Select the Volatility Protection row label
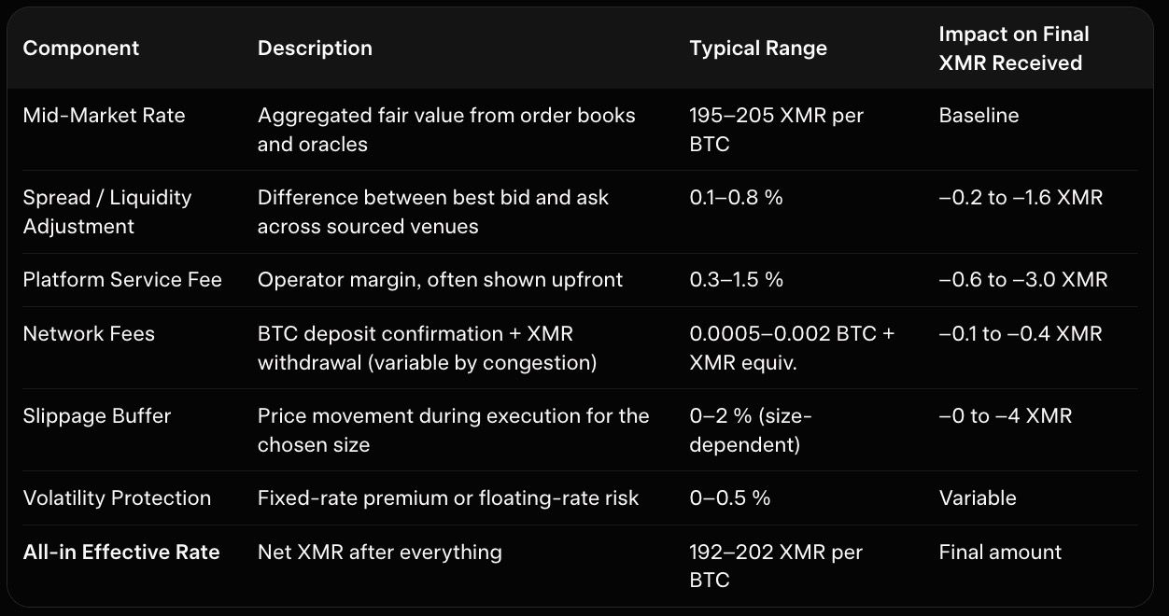The image size is (1169, 616). [117, 498]
